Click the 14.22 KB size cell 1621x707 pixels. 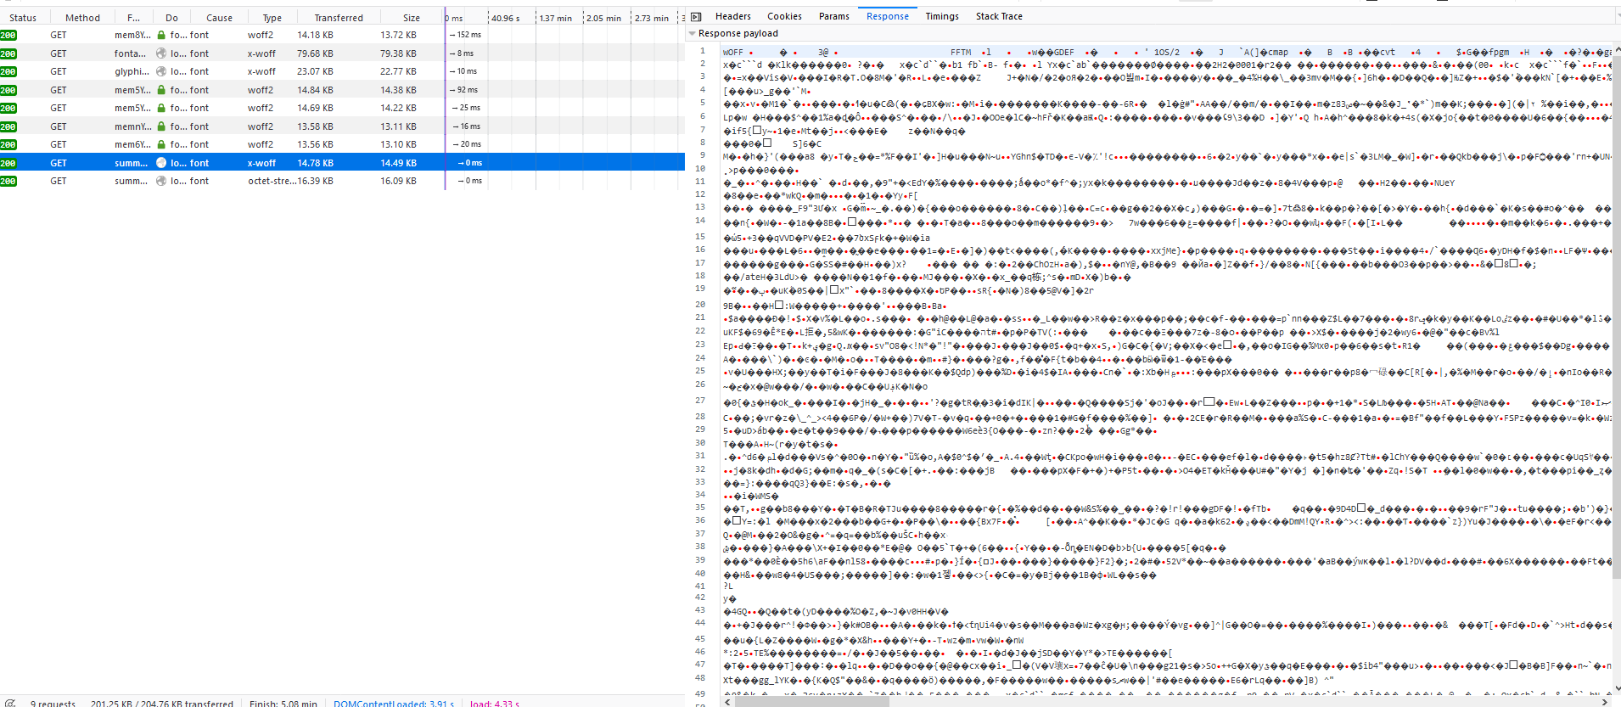(x=398, y=108)
